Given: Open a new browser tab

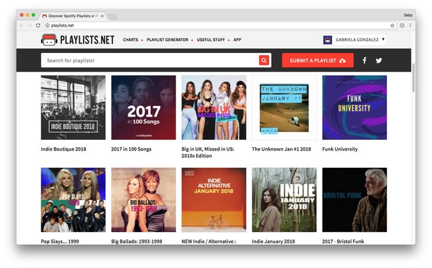Looking at the screenshot, I should click(x=112, y=16).
